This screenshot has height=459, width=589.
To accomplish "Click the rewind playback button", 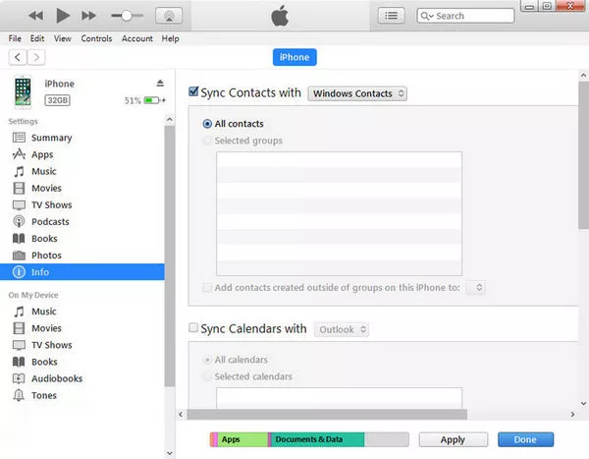I will (x=35, y=16).
